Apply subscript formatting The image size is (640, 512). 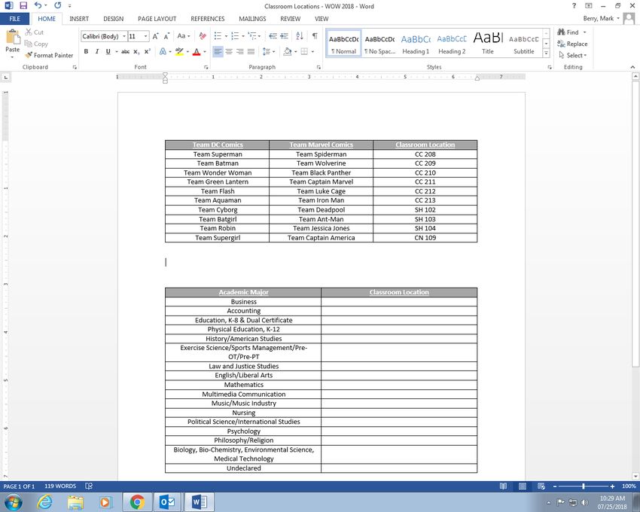pyautogui.click(x=136, y=51)
